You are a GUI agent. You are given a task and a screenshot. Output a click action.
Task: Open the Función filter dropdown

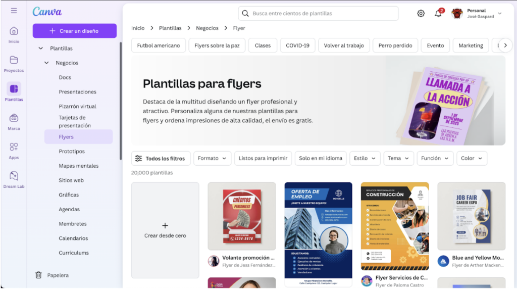pos(435,158)
